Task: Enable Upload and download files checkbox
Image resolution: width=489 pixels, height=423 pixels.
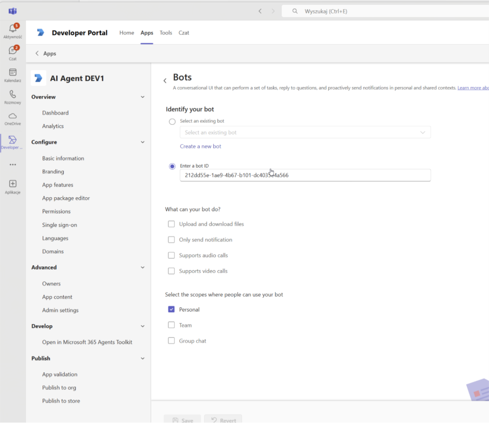Action: pyautogui.click(x=172, y=224)
